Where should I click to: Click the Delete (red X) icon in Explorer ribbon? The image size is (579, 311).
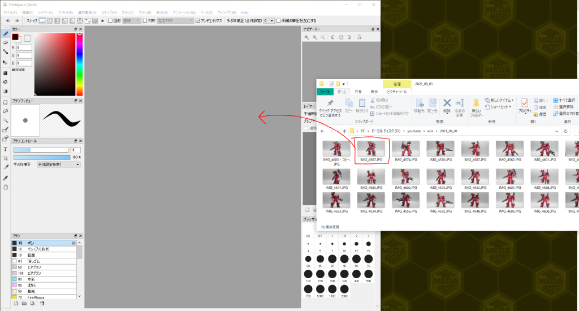tap(447, 103)
